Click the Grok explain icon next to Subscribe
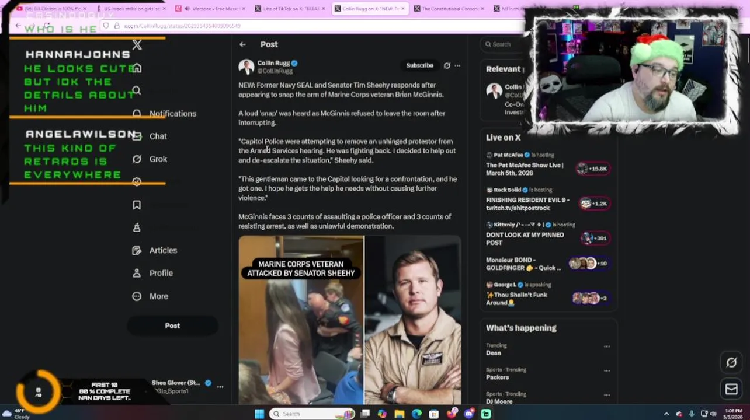This screenshot has width=750, height=420. pyautogui.click(x=447, y=66)
